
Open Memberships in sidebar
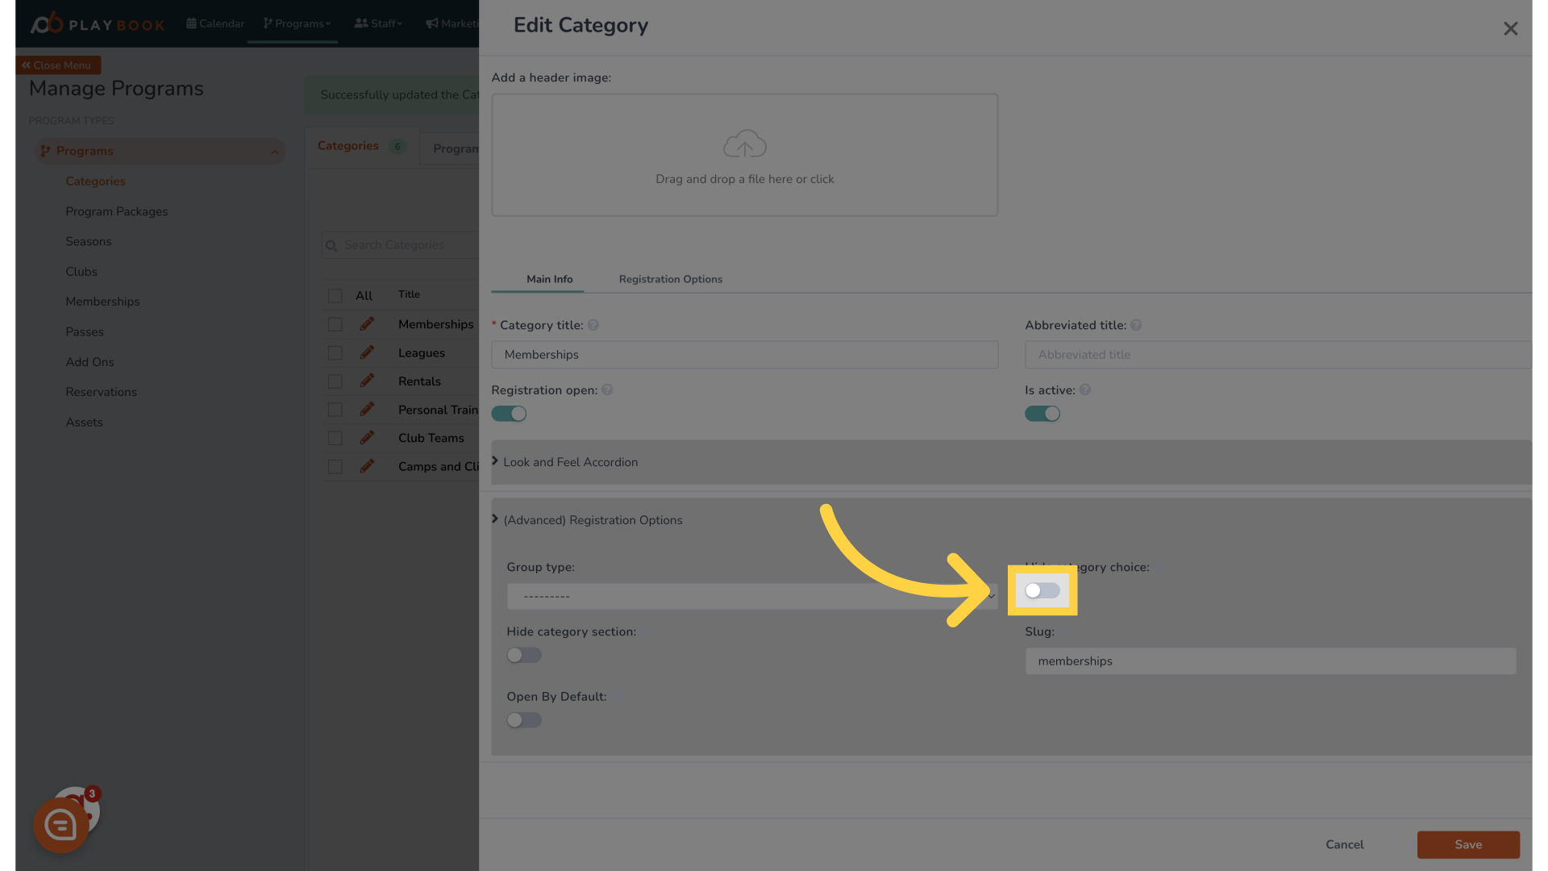point(102,302)
